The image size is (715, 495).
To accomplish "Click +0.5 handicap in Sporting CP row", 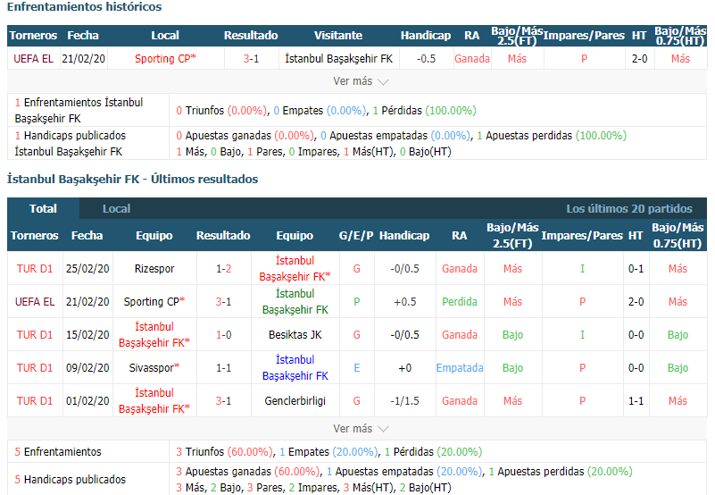I will point(404,302).
